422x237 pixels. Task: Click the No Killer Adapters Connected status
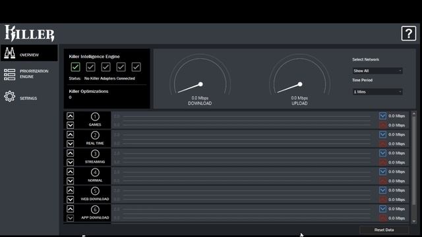pos(109,78)
